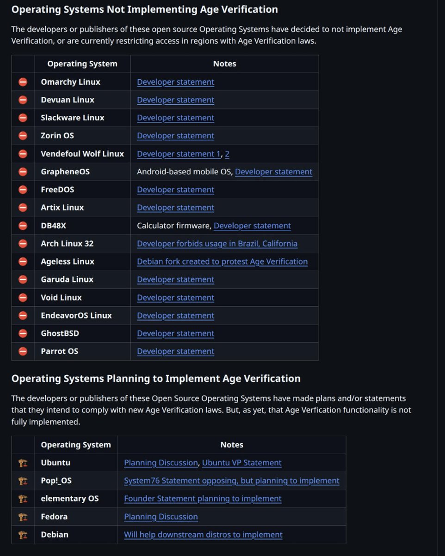Open Fedora Planning Discussion link
The width and height of the screenshot is (445, 556).
(x=161, y=517)
